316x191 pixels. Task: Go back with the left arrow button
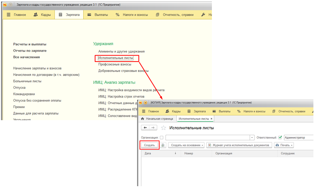click(145, 128)
